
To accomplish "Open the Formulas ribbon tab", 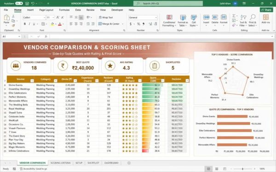I will (64, 10).
